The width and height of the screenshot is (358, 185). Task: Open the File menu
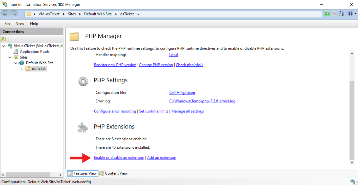coord(7,23)
